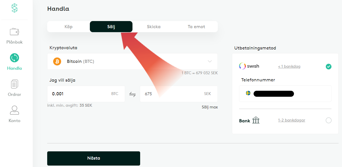This screenshot has height=167, width=342.
Task: Open the Swedish flag country selector
Action: (248, 93)
